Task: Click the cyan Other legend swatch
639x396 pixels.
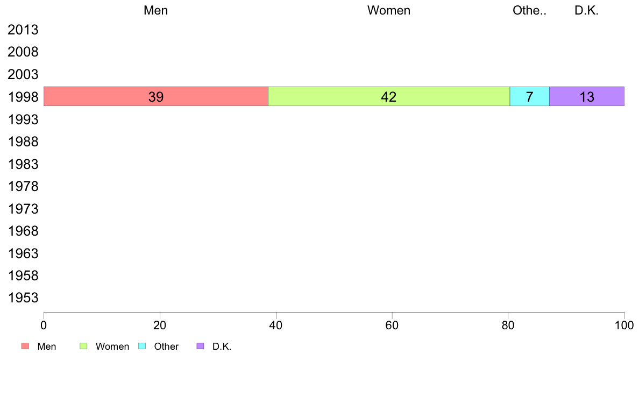Action: point(142,346)
